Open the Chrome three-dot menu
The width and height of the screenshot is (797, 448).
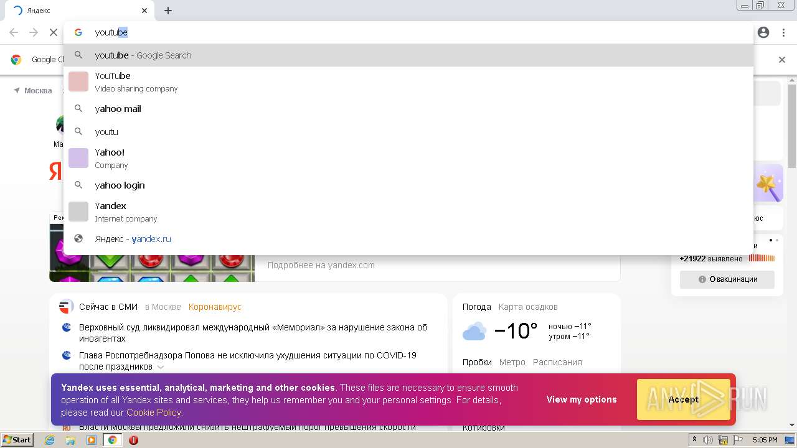pyautogui.click(x=783, y=32)
